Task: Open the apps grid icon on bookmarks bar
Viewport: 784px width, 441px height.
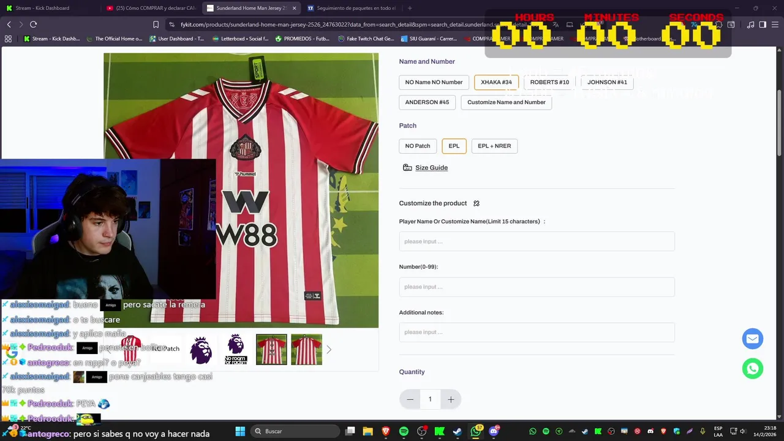Action: (8, 39)
